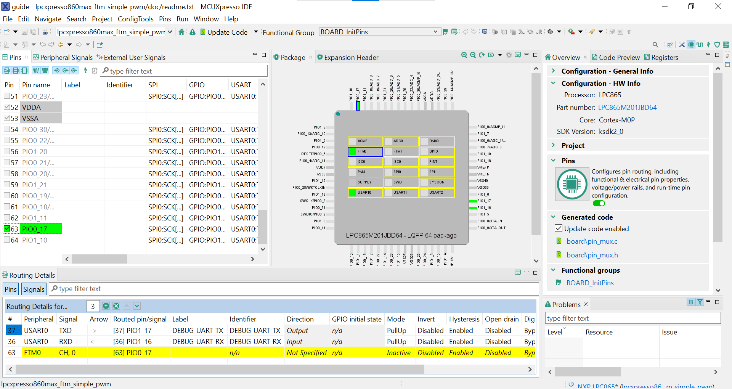The width and height of the screenshot is (732, 389).
Task: Check the pin 51 PIO0_23 checkbox
Action: point(7,96)
